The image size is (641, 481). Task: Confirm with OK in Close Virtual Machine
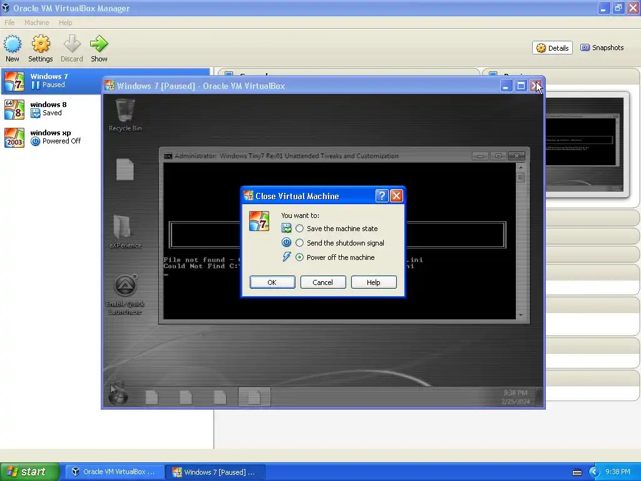272,282
